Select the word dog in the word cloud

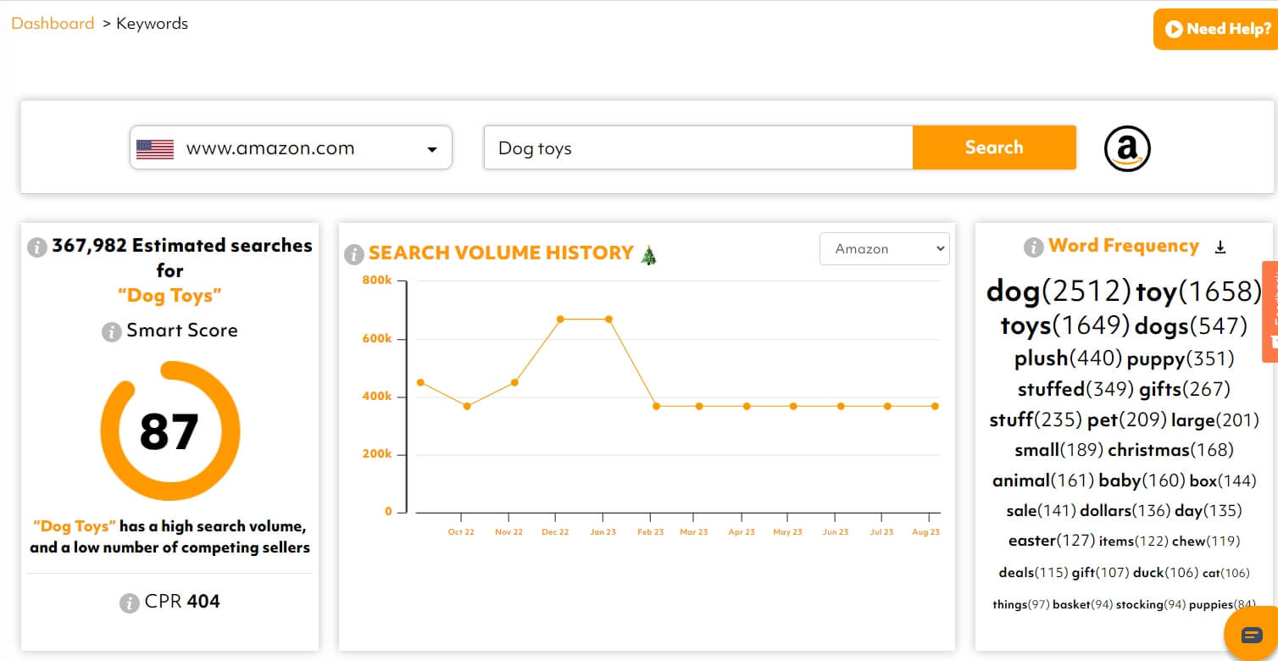[1014, 291]
